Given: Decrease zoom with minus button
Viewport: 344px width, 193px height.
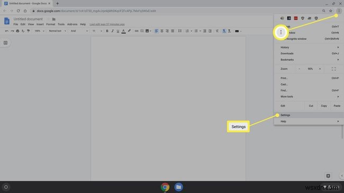Looking at the screenshot, I should tap(299, 69).
